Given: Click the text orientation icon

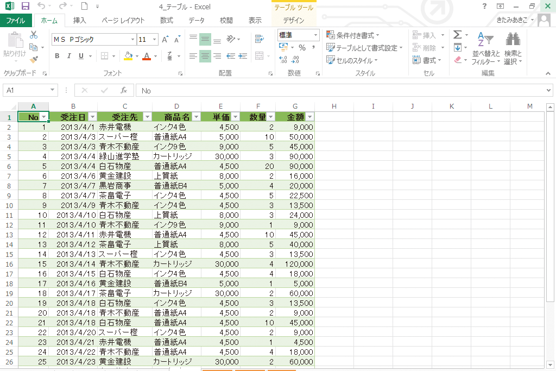Looking at the screenshot, I should point(231,39).
